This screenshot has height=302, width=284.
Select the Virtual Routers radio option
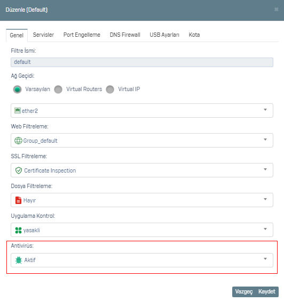tap(58, 89)
